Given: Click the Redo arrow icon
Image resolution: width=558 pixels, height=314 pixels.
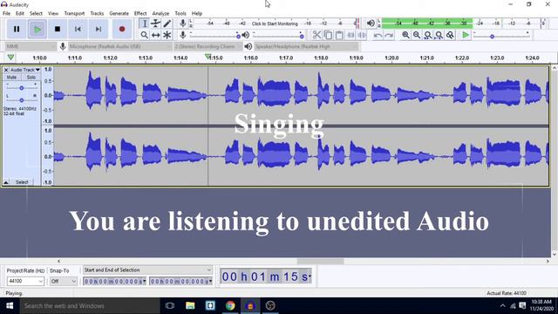Looking at the screenshot, I should point(390,35).
